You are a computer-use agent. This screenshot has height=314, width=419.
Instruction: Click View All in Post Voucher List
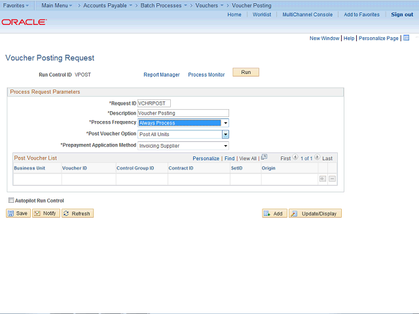point(247,158)
